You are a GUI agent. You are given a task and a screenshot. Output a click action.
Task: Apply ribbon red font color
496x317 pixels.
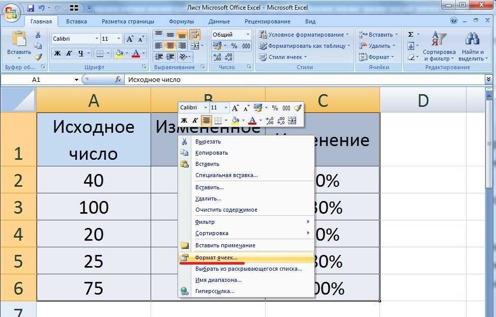[136, 53]
